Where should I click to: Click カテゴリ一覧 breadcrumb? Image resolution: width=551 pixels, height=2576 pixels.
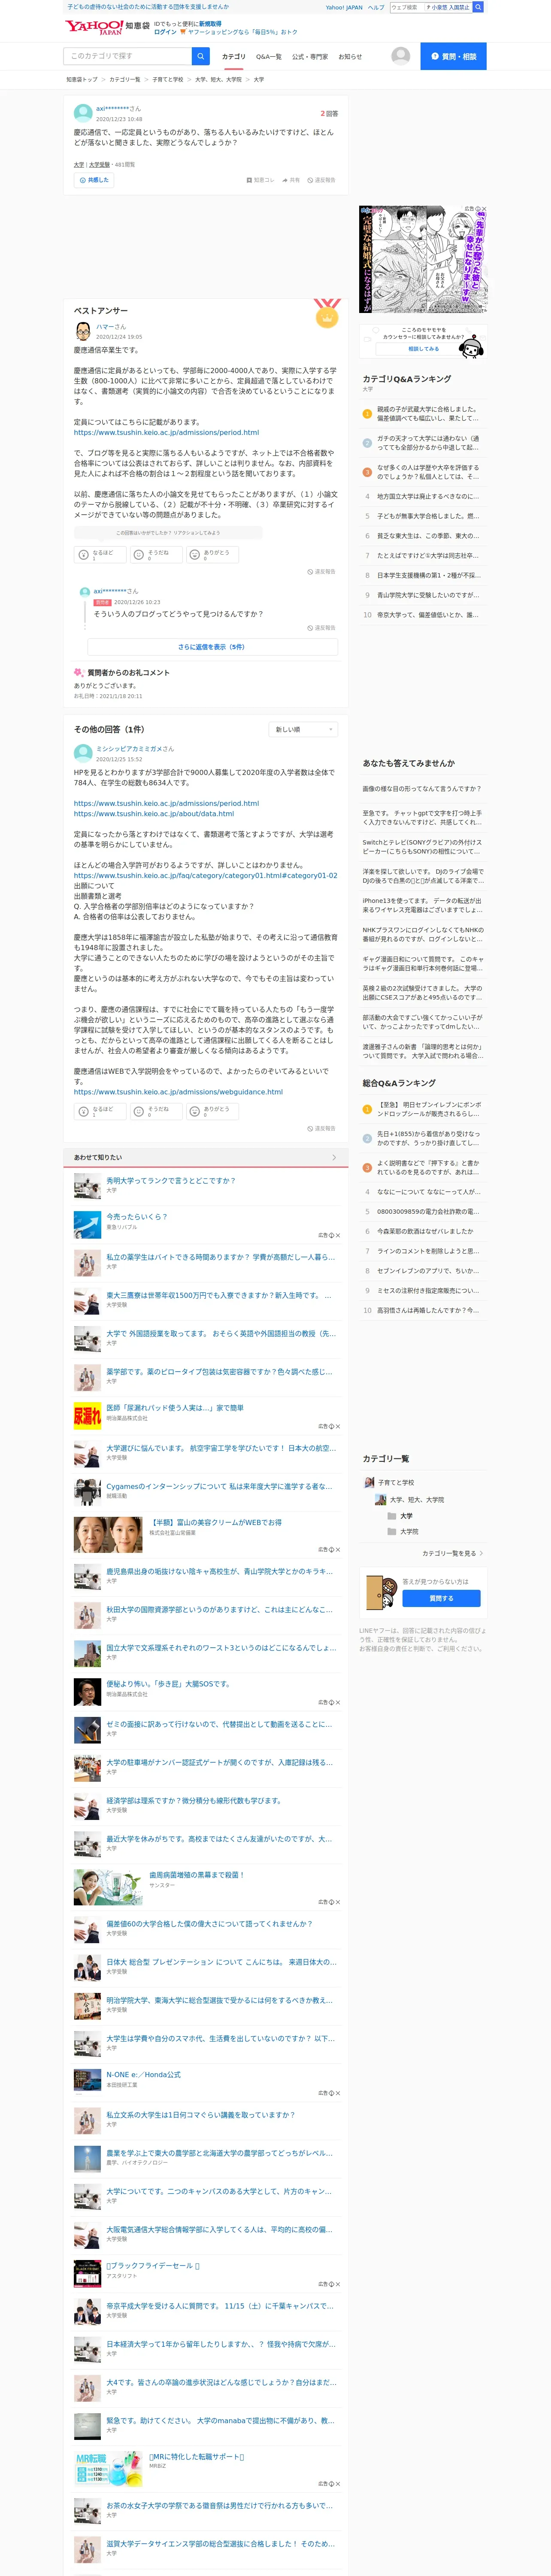[x=124, y=79]
